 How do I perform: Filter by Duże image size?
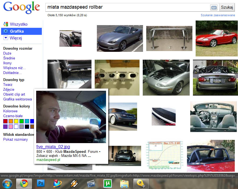[7, 53]
